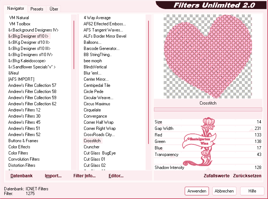
Task: Select Color Effects category
Action: click(19, 147)
